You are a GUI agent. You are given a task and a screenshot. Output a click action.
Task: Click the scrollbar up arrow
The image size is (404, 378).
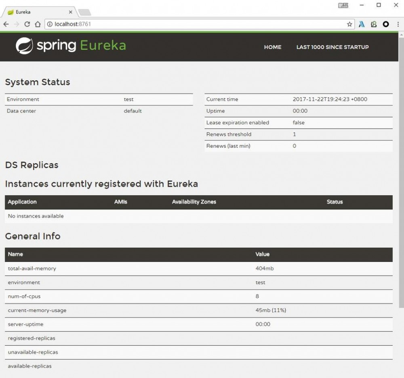coord(401,34)
